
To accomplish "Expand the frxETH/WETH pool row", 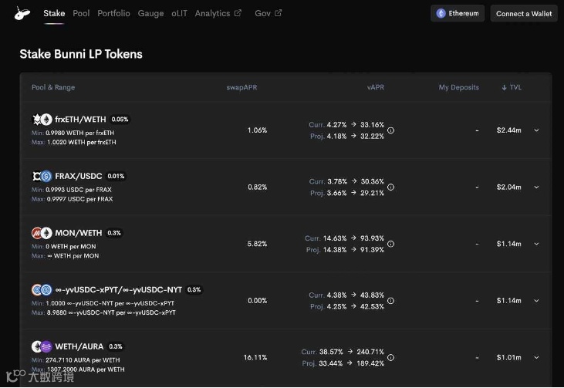I will (536, 130).
